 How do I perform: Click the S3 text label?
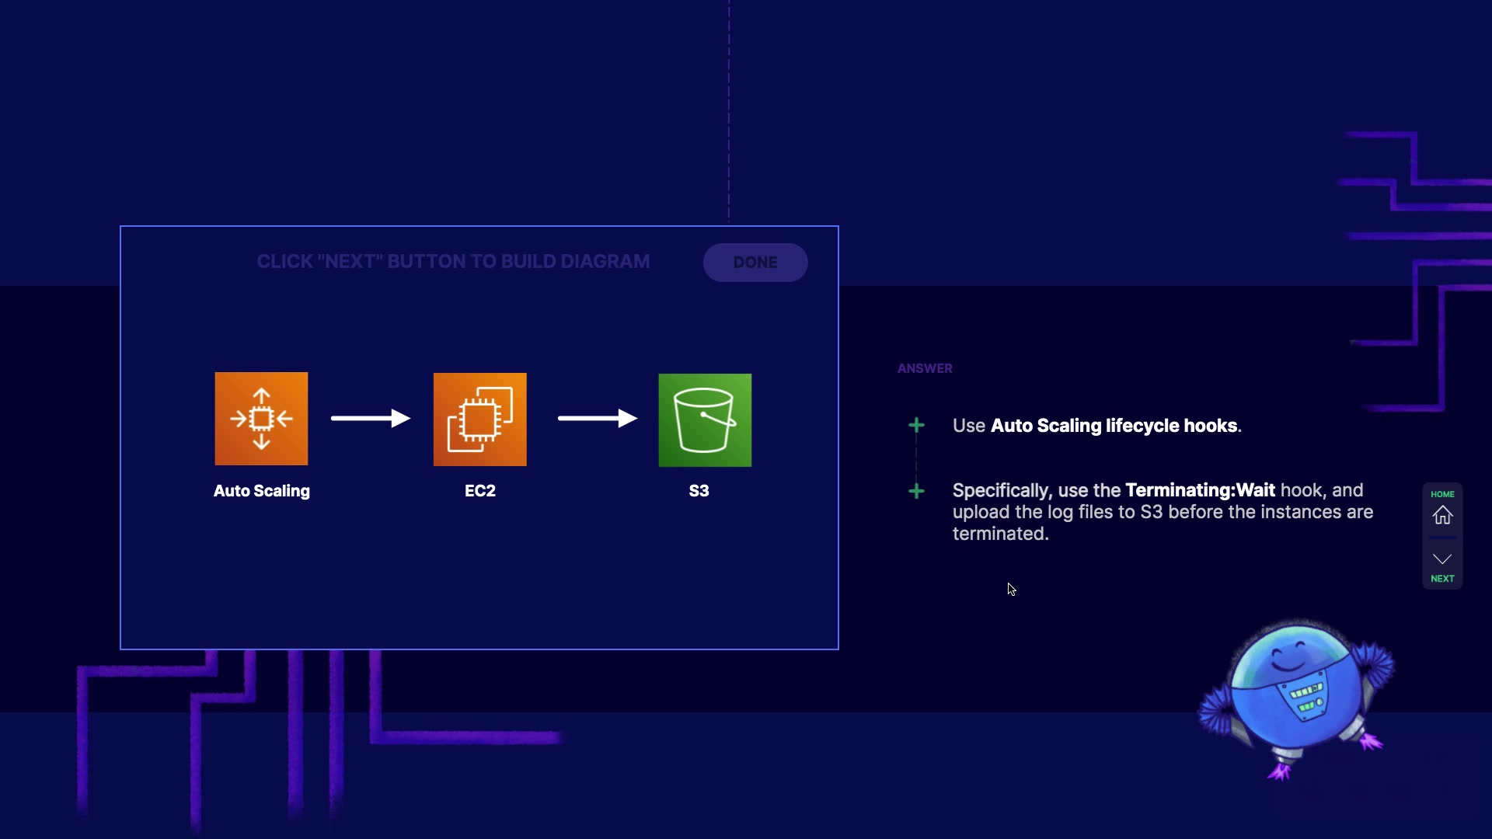(699, 491)
